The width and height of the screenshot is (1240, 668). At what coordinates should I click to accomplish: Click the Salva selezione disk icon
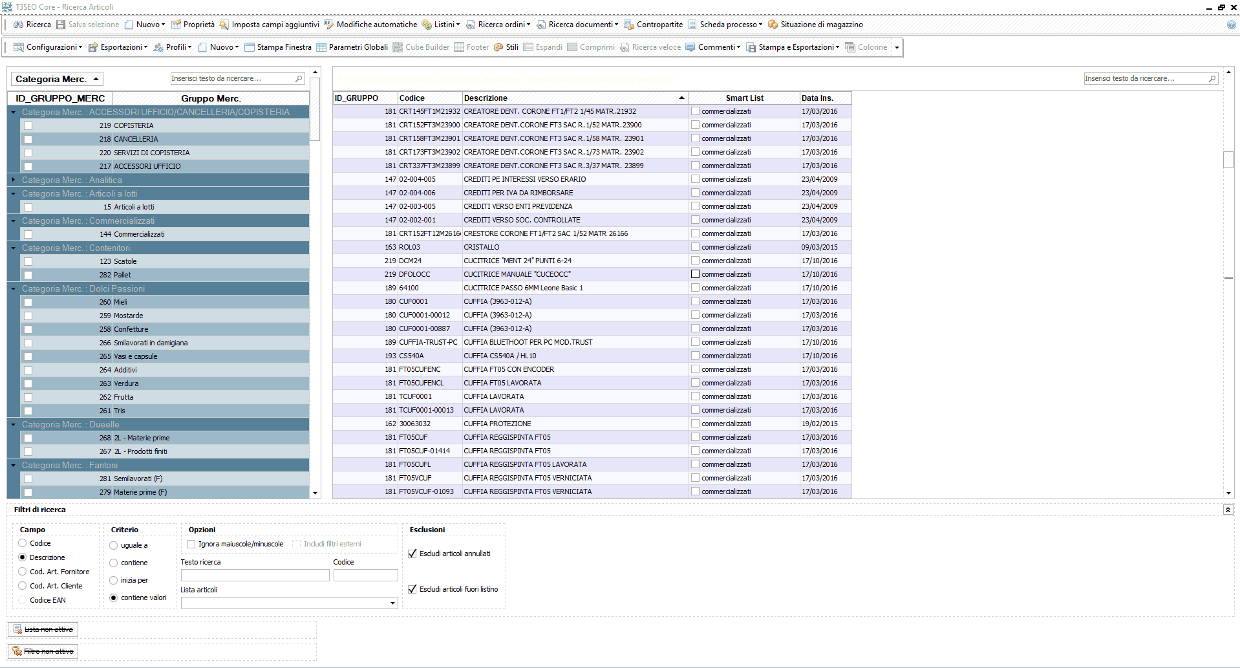[x=61, y=25]
